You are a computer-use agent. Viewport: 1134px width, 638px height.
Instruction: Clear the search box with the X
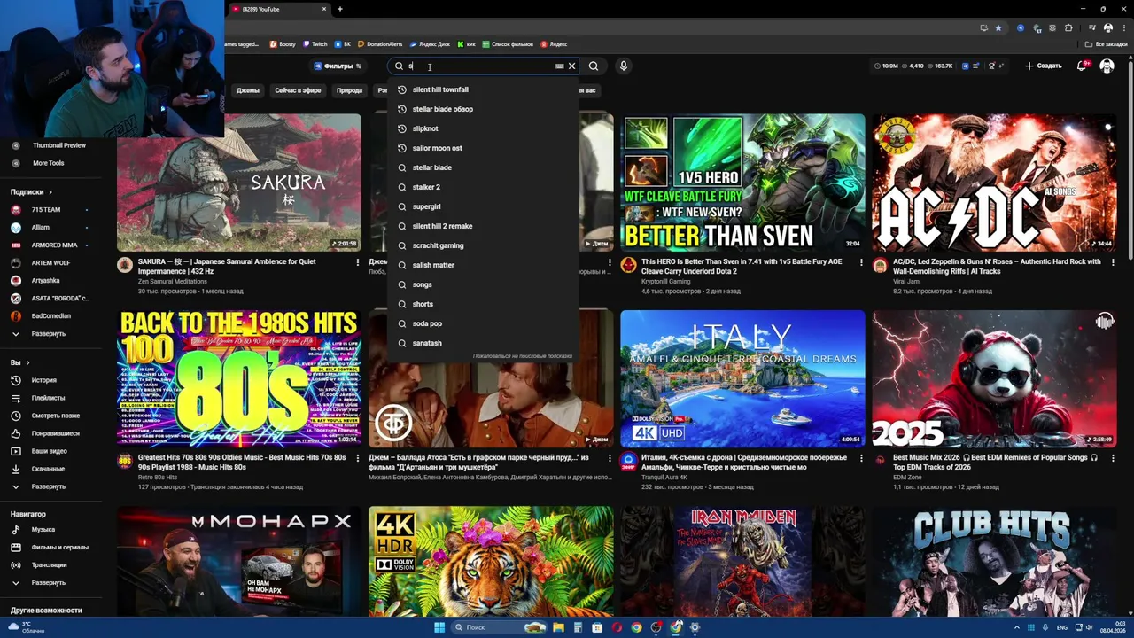[571, 66]
